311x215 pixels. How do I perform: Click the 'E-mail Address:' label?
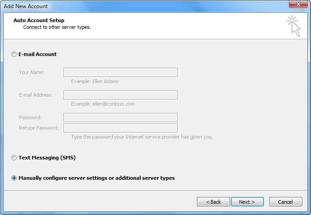click(x=36, y=95)
